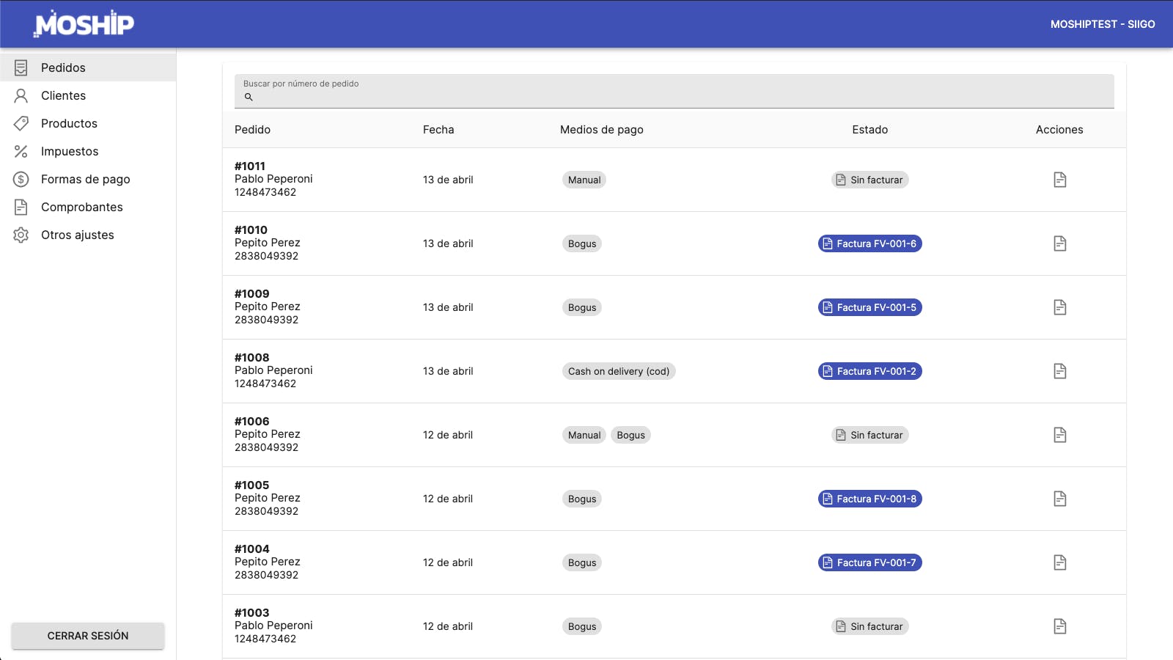This screenshot has height=660, width=1173.
Task: Select Comprobantes in the sidebar
Action: (x=81, y=207)
